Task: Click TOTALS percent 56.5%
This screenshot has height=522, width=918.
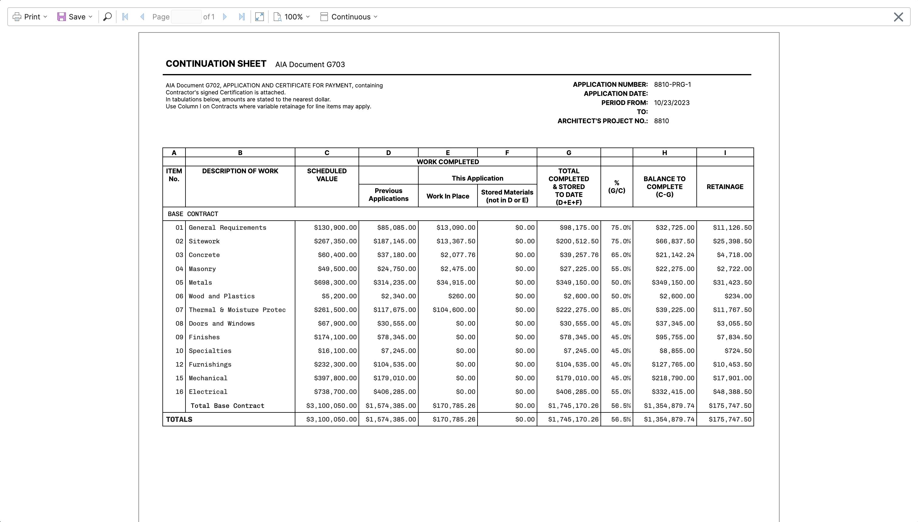Action: point(621,419)
